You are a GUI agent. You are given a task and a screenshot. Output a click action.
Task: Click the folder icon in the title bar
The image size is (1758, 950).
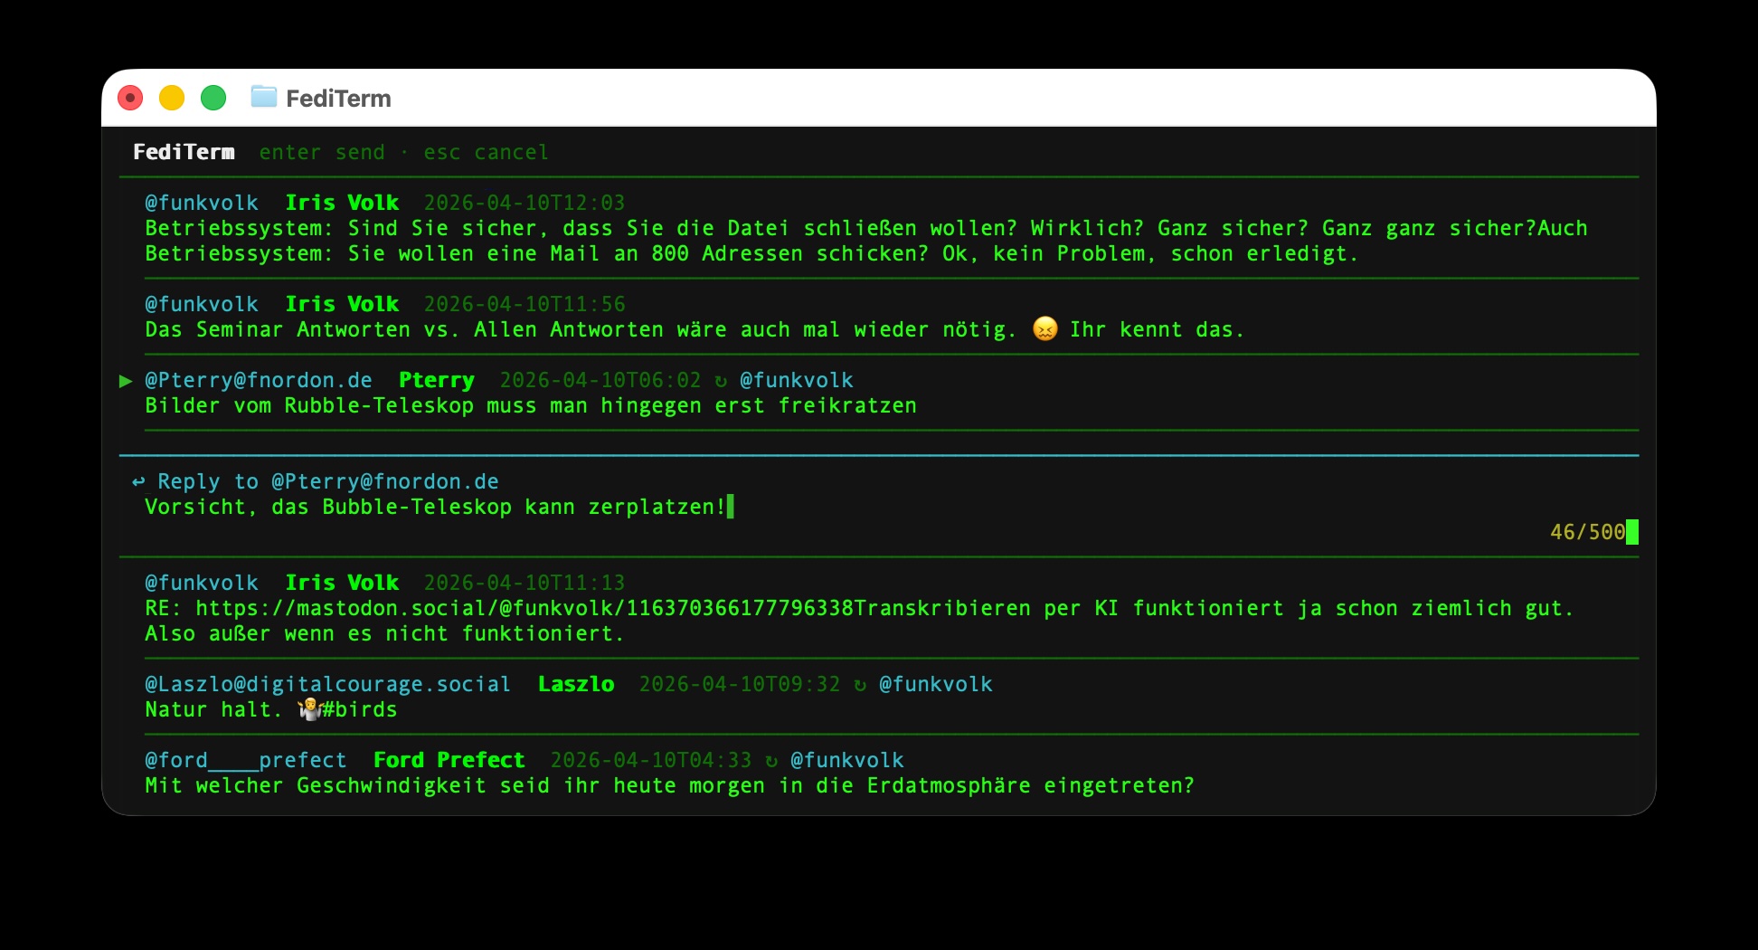tap(264, 96)
